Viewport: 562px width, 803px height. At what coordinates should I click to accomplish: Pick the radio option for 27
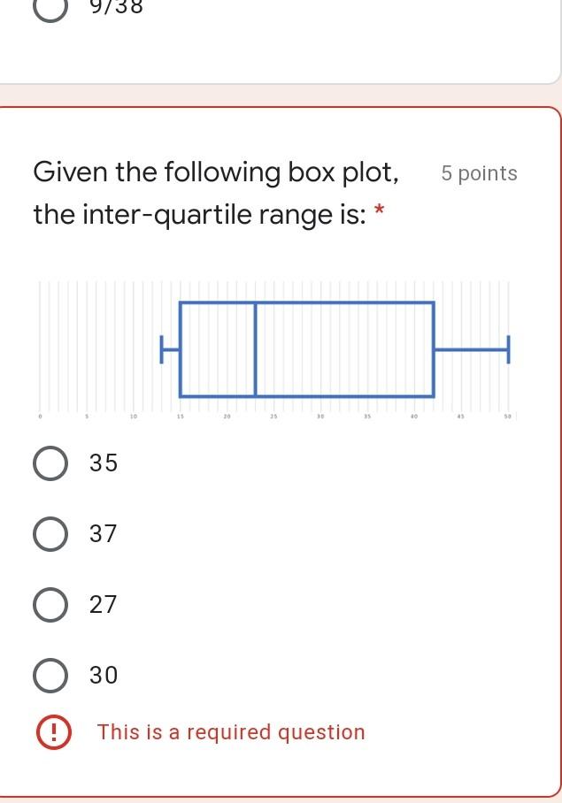pos(50,605)
